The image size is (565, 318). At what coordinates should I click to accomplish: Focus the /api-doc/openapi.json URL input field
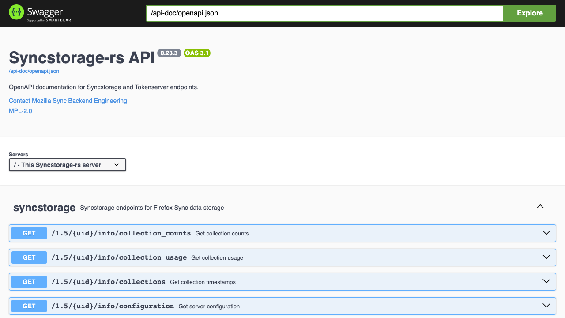(324, 13)
